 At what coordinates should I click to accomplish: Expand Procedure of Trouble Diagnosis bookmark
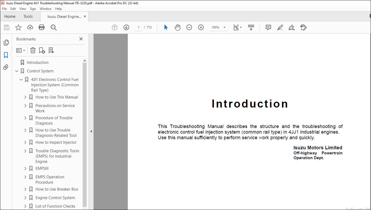pyautogui.click(x=25, y=118)
